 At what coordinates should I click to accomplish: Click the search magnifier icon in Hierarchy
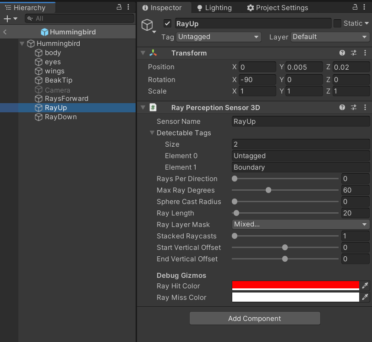(30, 18)
